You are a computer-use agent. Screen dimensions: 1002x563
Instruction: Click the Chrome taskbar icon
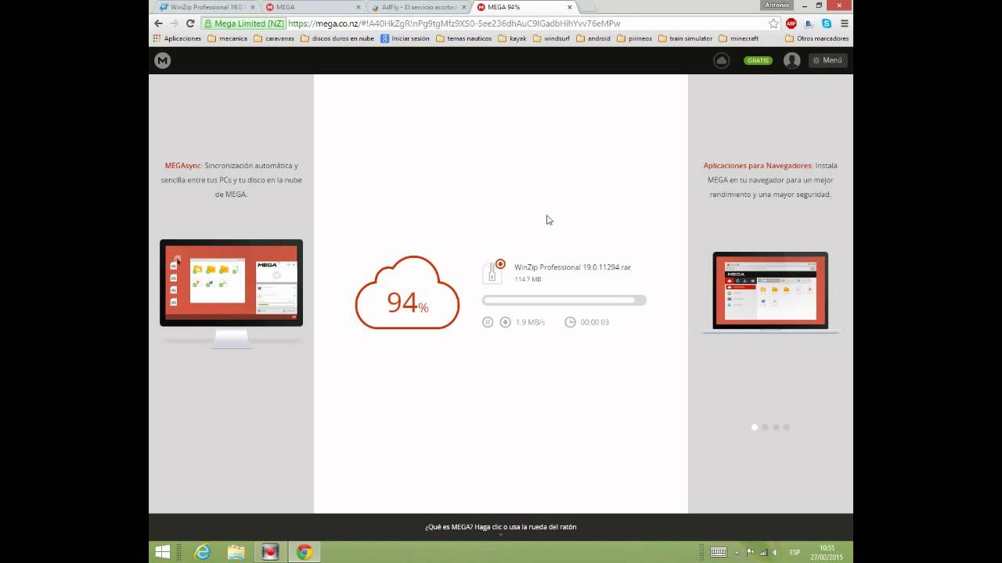click(x=305, y=552)
